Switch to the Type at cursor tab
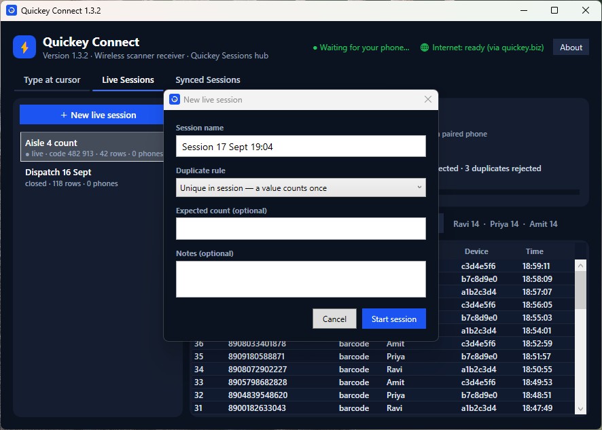This screenshot has width=602, height=430. pyautogui.click(x=52, y=80)
